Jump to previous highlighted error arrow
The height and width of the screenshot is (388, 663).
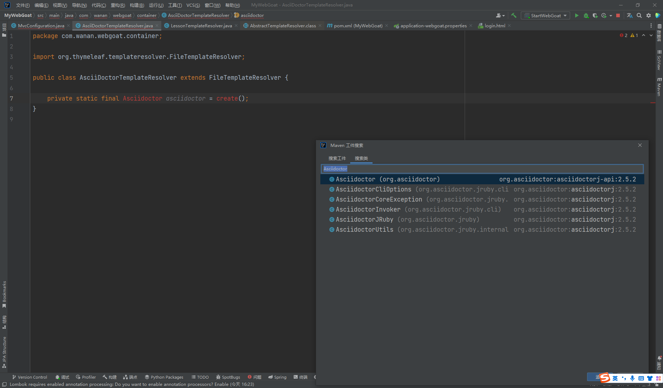(x=644, y=35)
